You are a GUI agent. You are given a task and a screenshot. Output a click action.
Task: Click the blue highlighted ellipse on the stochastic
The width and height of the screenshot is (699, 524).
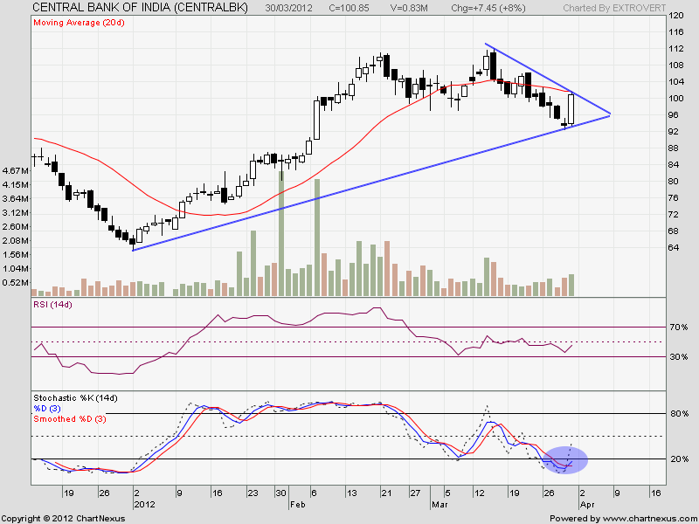coord(564,460)
